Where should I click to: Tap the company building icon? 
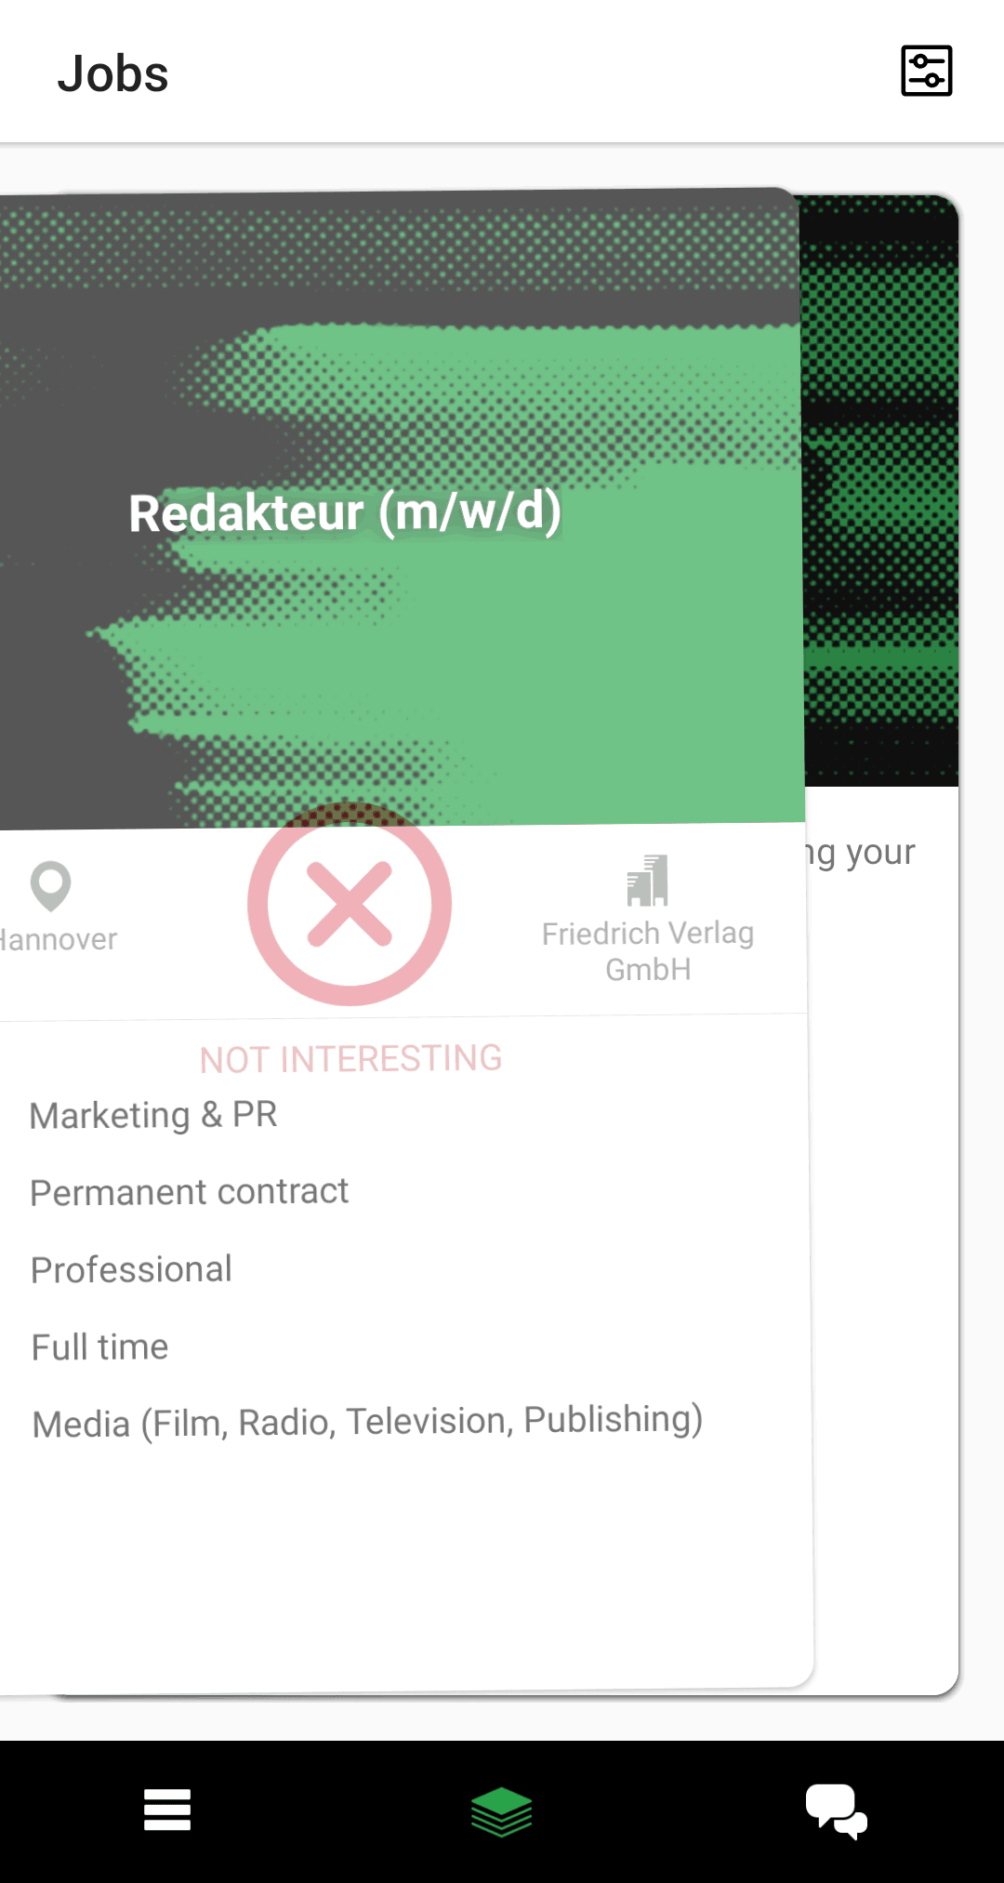coord(648,880)
